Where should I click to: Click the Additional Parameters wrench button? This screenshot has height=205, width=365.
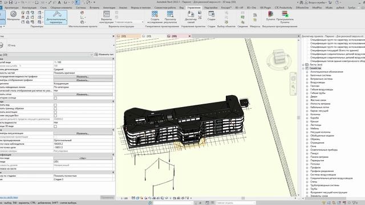56,17
